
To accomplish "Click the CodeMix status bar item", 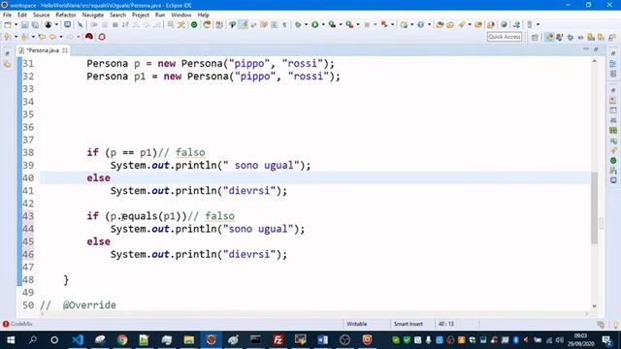I will coord(17,324).
